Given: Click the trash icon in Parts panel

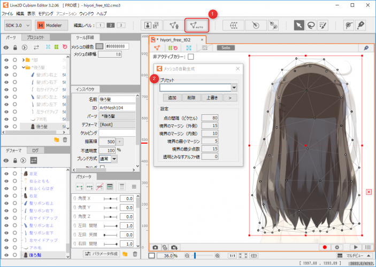Looking at the screenshot, I should (65, 140).
